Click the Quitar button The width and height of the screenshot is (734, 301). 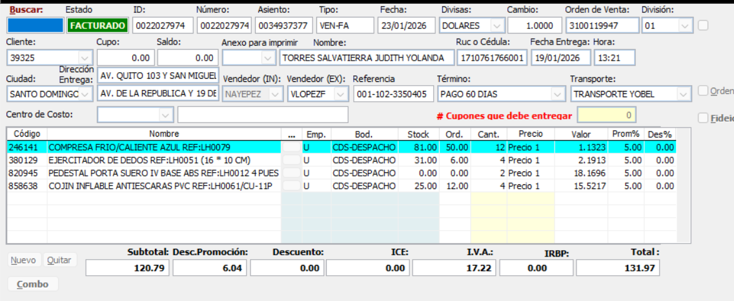[59, 260]
